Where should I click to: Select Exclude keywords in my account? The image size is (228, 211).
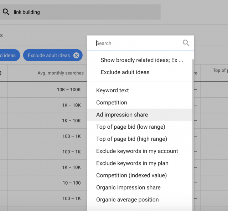[137, 151]
